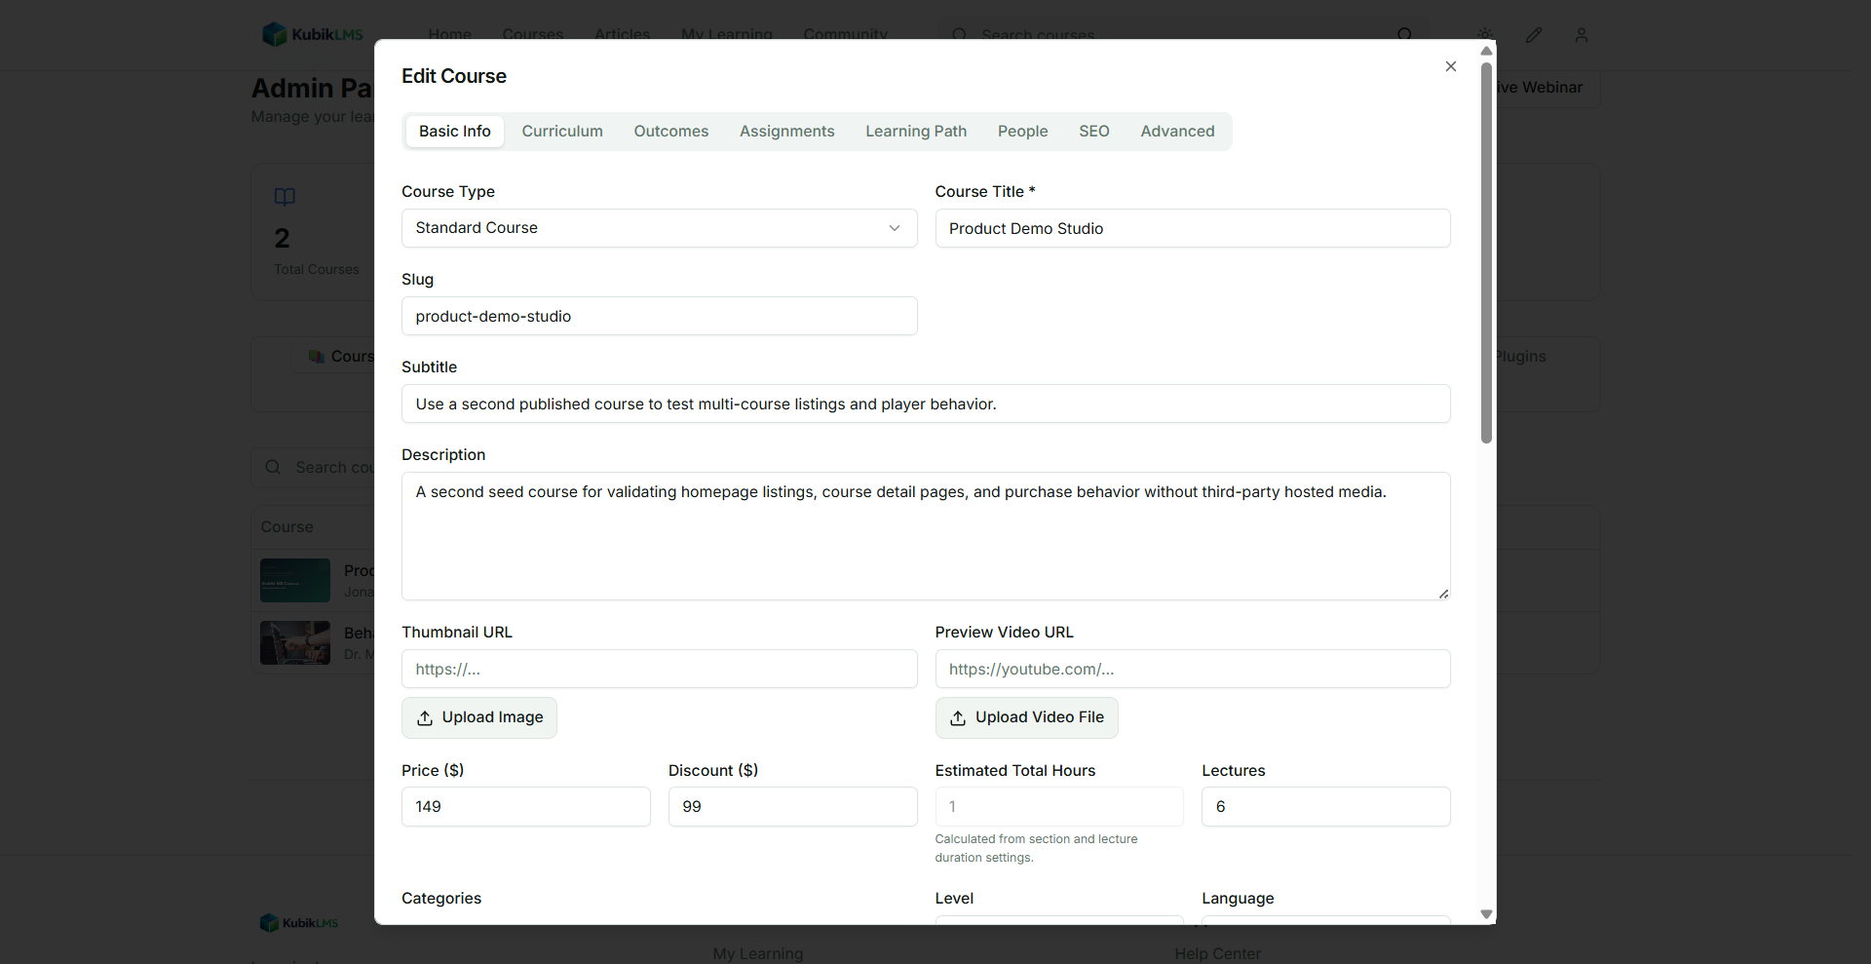The image size is (1871, 964).
Task: Click the Product Demo Studio course thumbnail
Action: tap(295, 580)
